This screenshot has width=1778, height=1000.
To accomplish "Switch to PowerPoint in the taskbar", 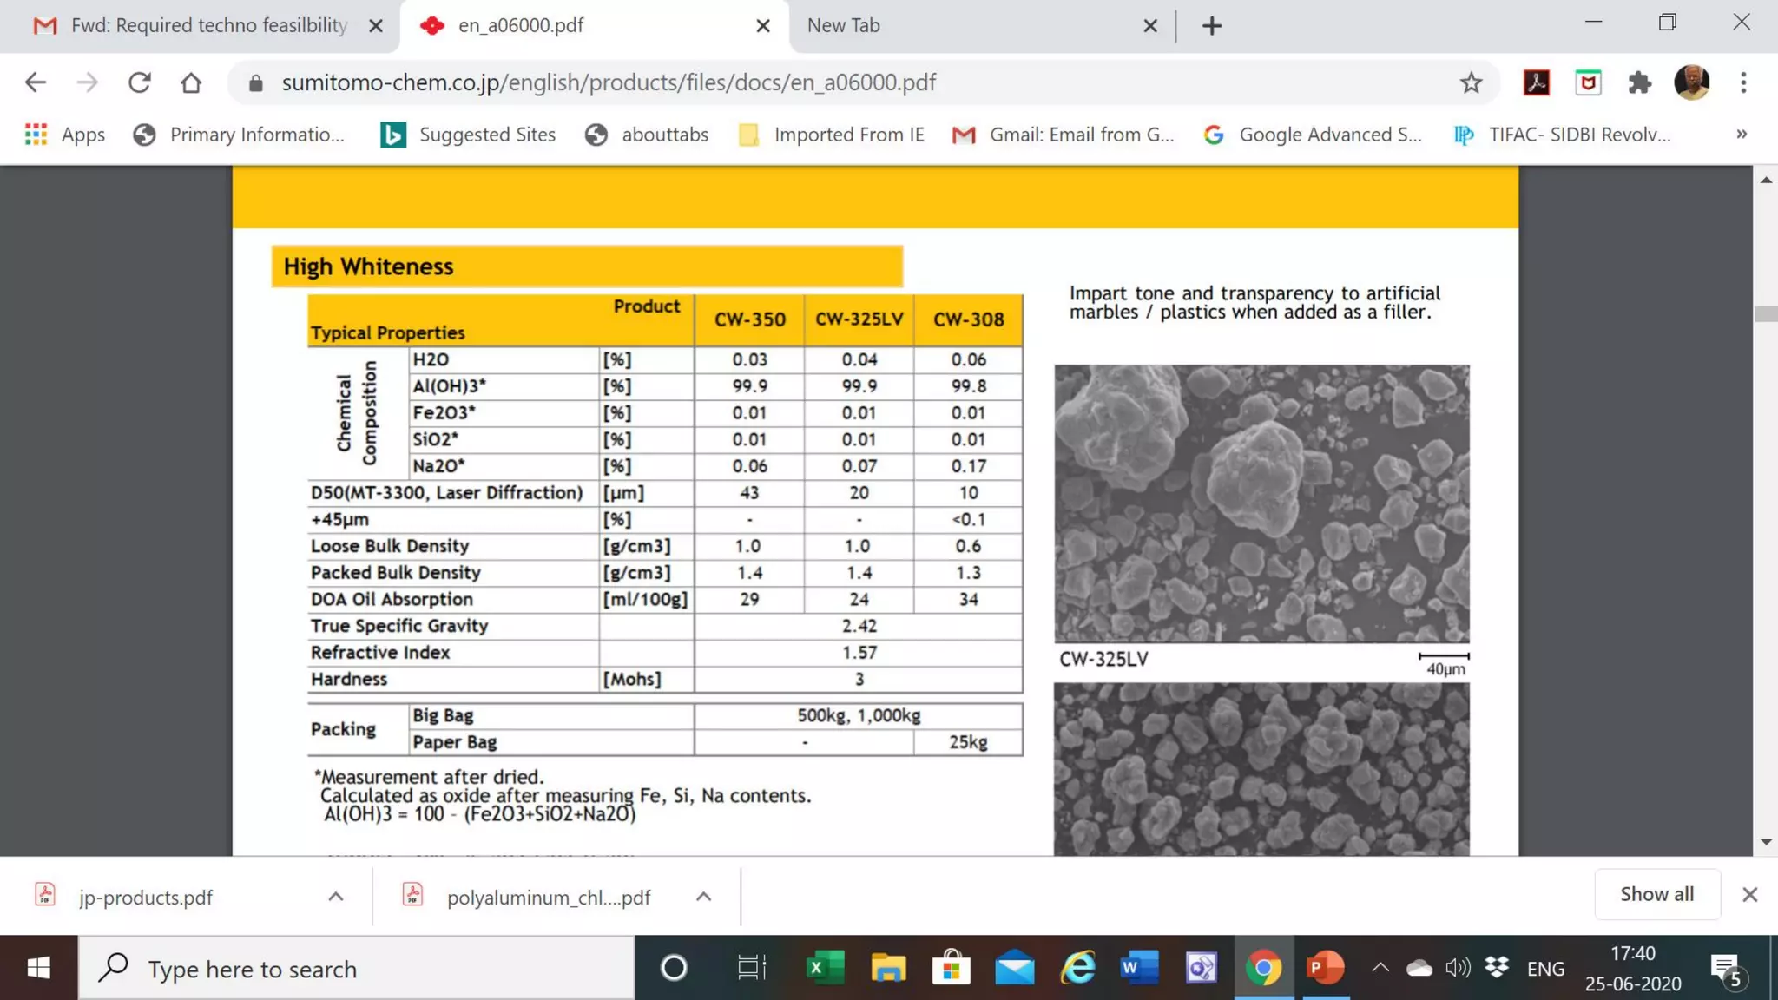I will pos(1326,968).
